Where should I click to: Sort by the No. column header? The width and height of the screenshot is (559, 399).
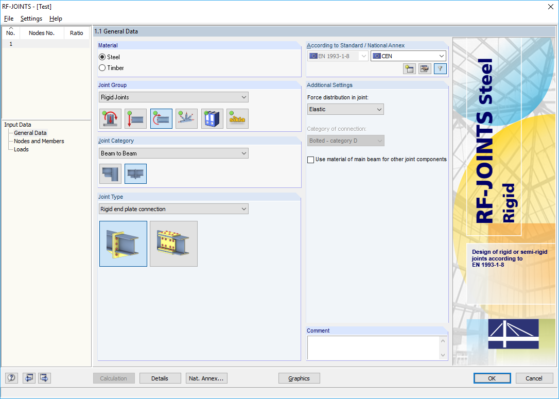11,33
